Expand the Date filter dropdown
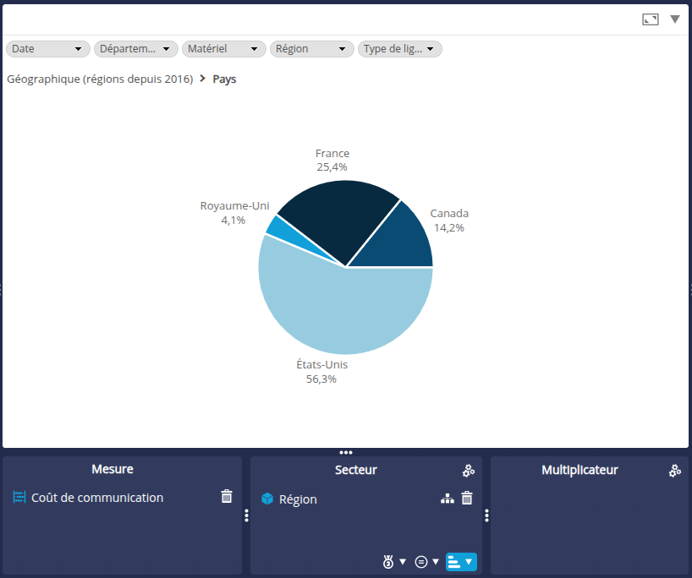This screenshot has width=692, height=578. coord(48,49)
